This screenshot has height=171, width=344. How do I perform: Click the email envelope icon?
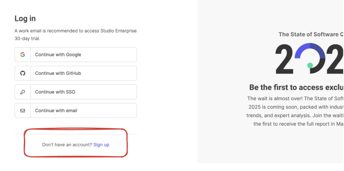[x=23, y=111]
